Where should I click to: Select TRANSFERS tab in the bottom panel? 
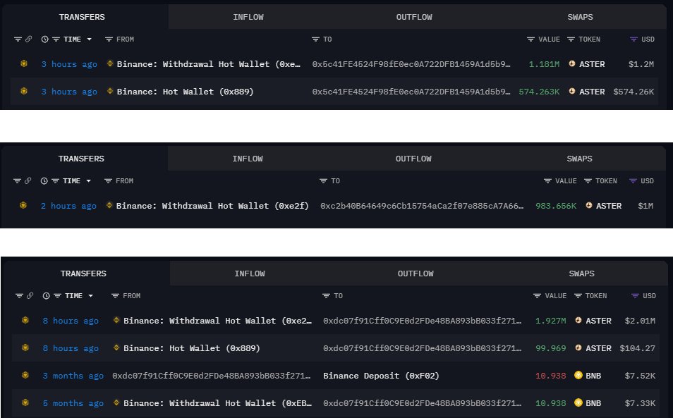coord(83,273)
